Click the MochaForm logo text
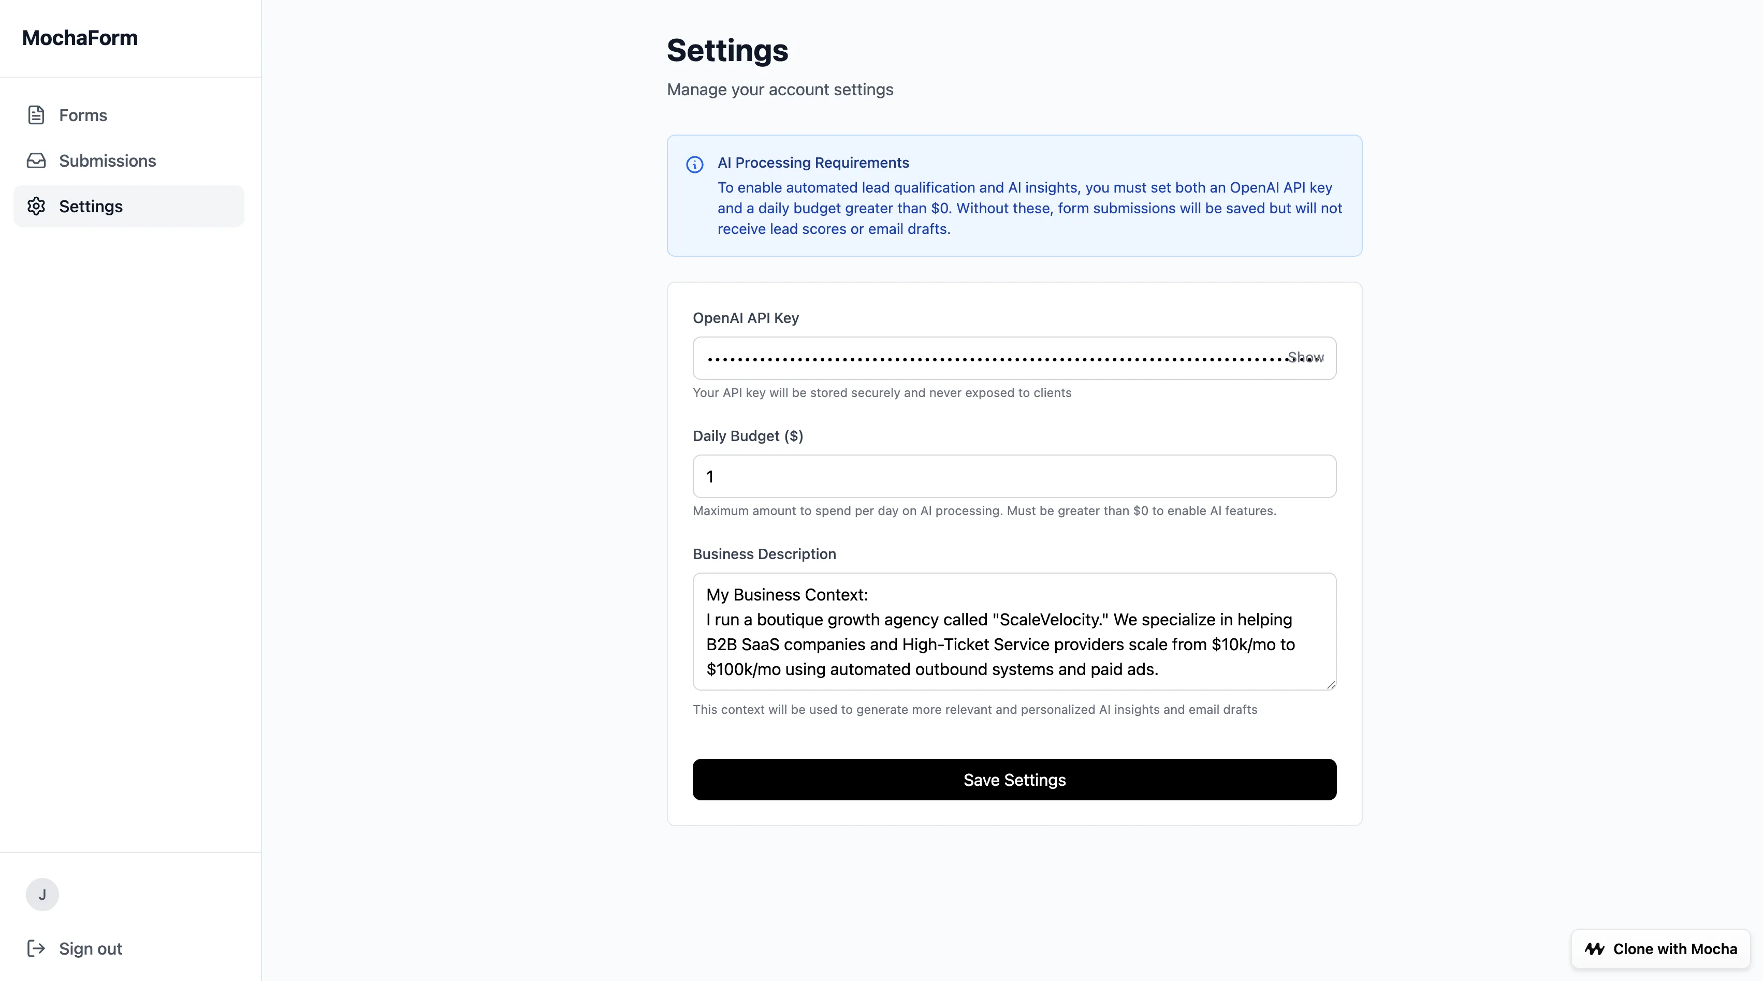Image resolution: width=1763 pixels, height=981 pixels. pyautogui.click(x=79, y=38)
